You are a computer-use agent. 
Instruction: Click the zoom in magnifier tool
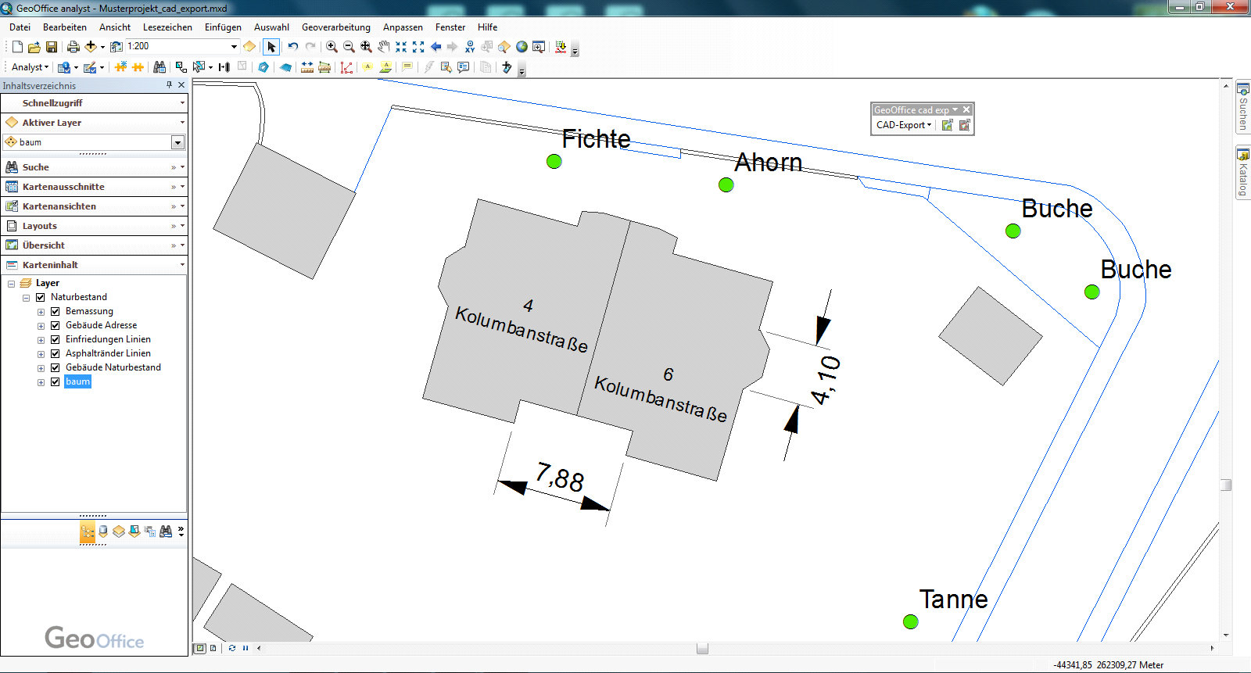click(x=332, y=47)
